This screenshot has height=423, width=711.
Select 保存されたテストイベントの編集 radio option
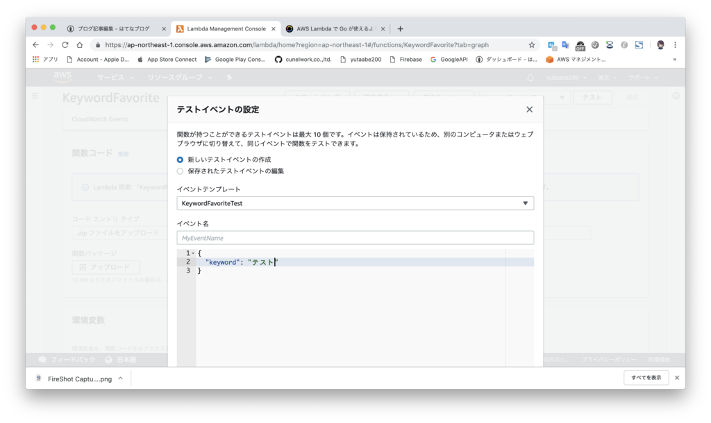pyautogui.click(x=180, y=171)
